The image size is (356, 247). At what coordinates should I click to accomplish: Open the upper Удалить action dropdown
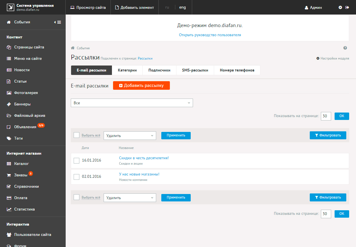click(x=130, y=136)
